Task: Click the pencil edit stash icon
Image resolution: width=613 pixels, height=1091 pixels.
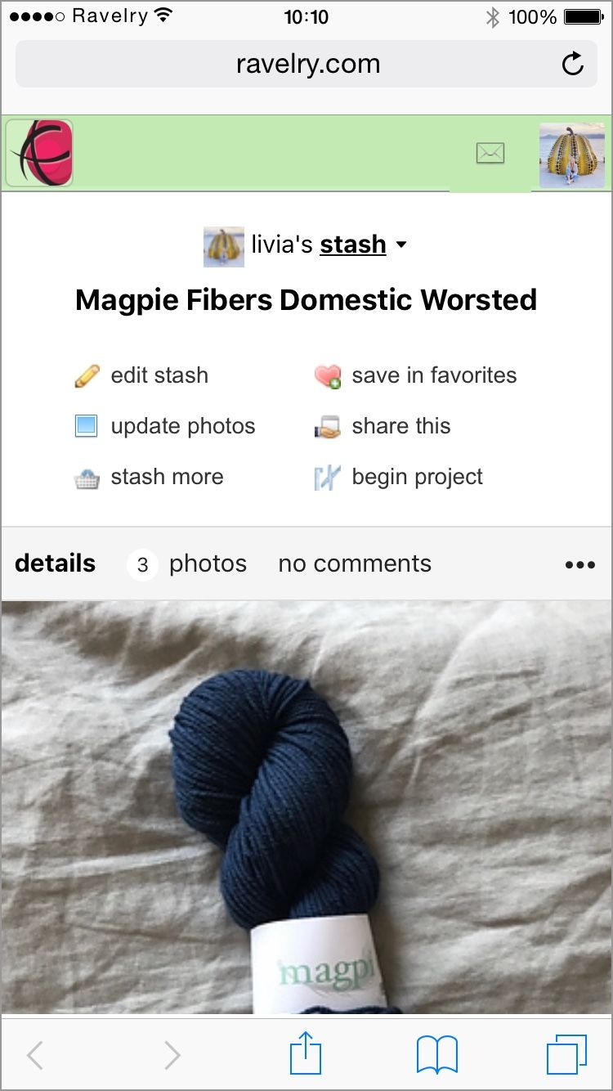Action: [87, 376]
